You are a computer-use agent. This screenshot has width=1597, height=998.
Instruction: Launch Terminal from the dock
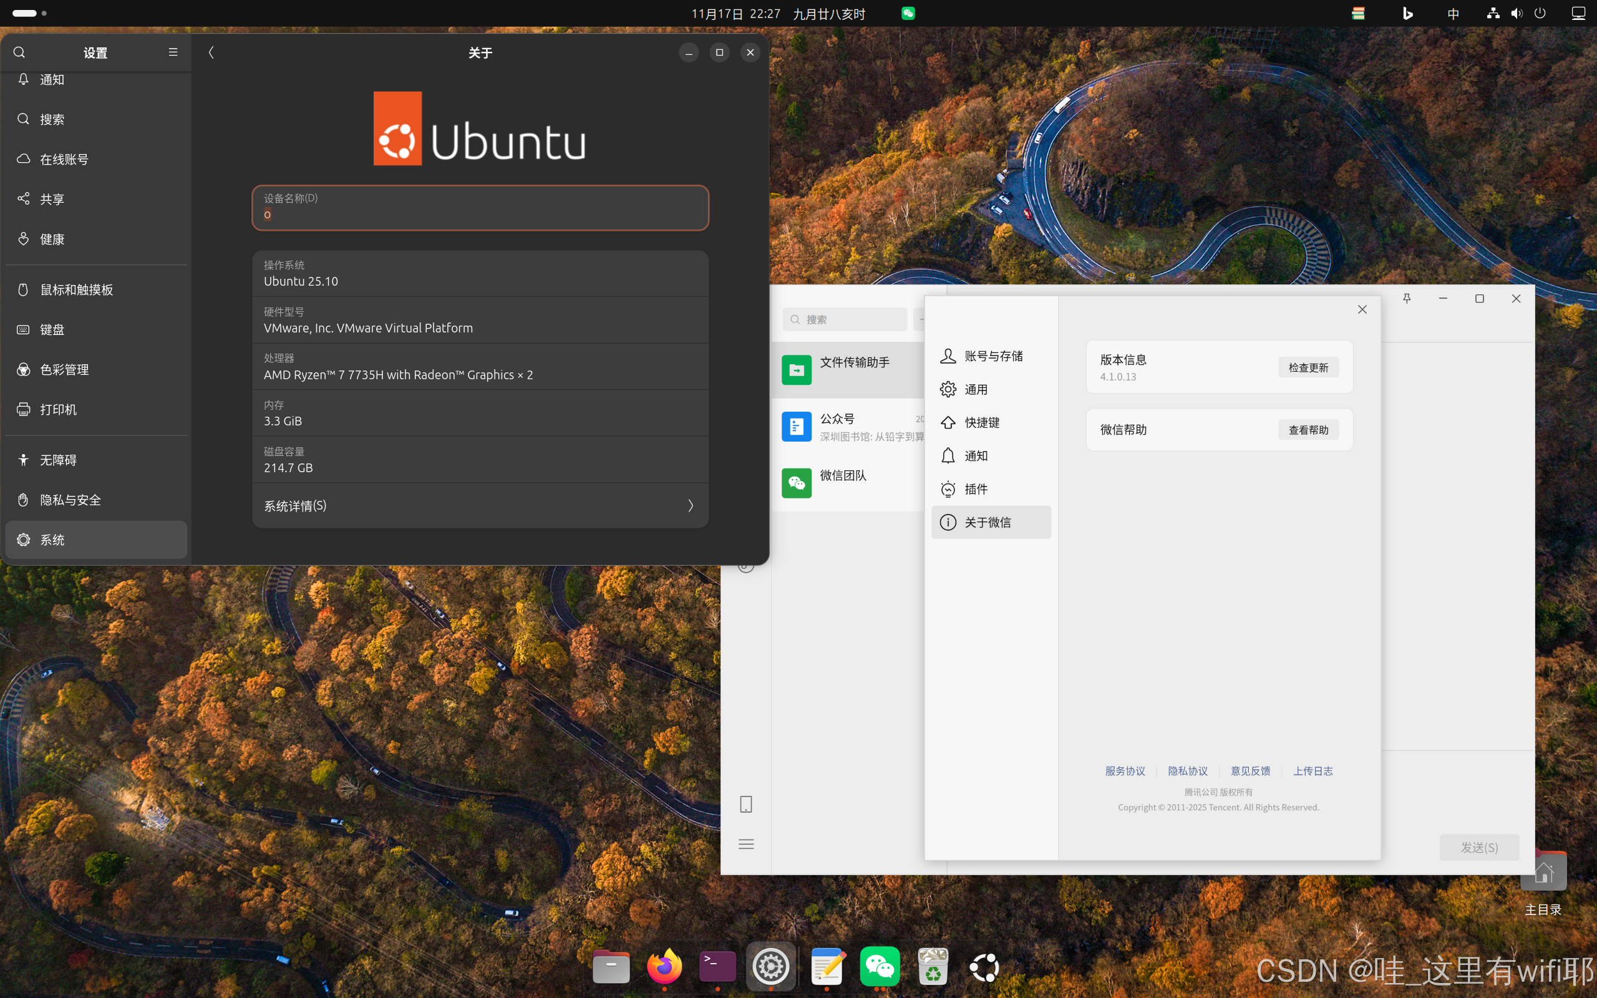717,967
